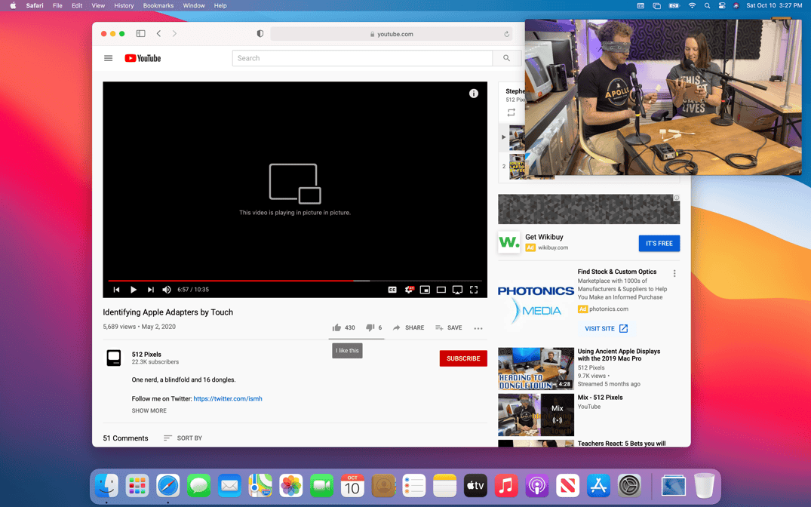Like the video with thumbs up

pyautogui.click(x=343, y=327)
